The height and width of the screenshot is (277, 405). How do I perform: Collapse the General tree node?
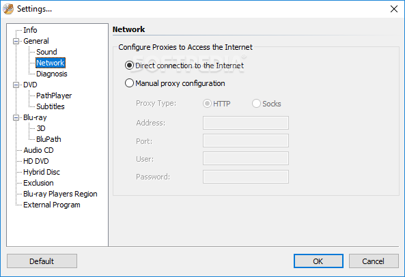16,41
